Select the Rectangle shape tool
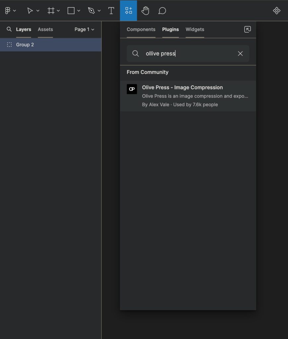The height and width of the screenshot is (339, 288). (x=70, y=10)
